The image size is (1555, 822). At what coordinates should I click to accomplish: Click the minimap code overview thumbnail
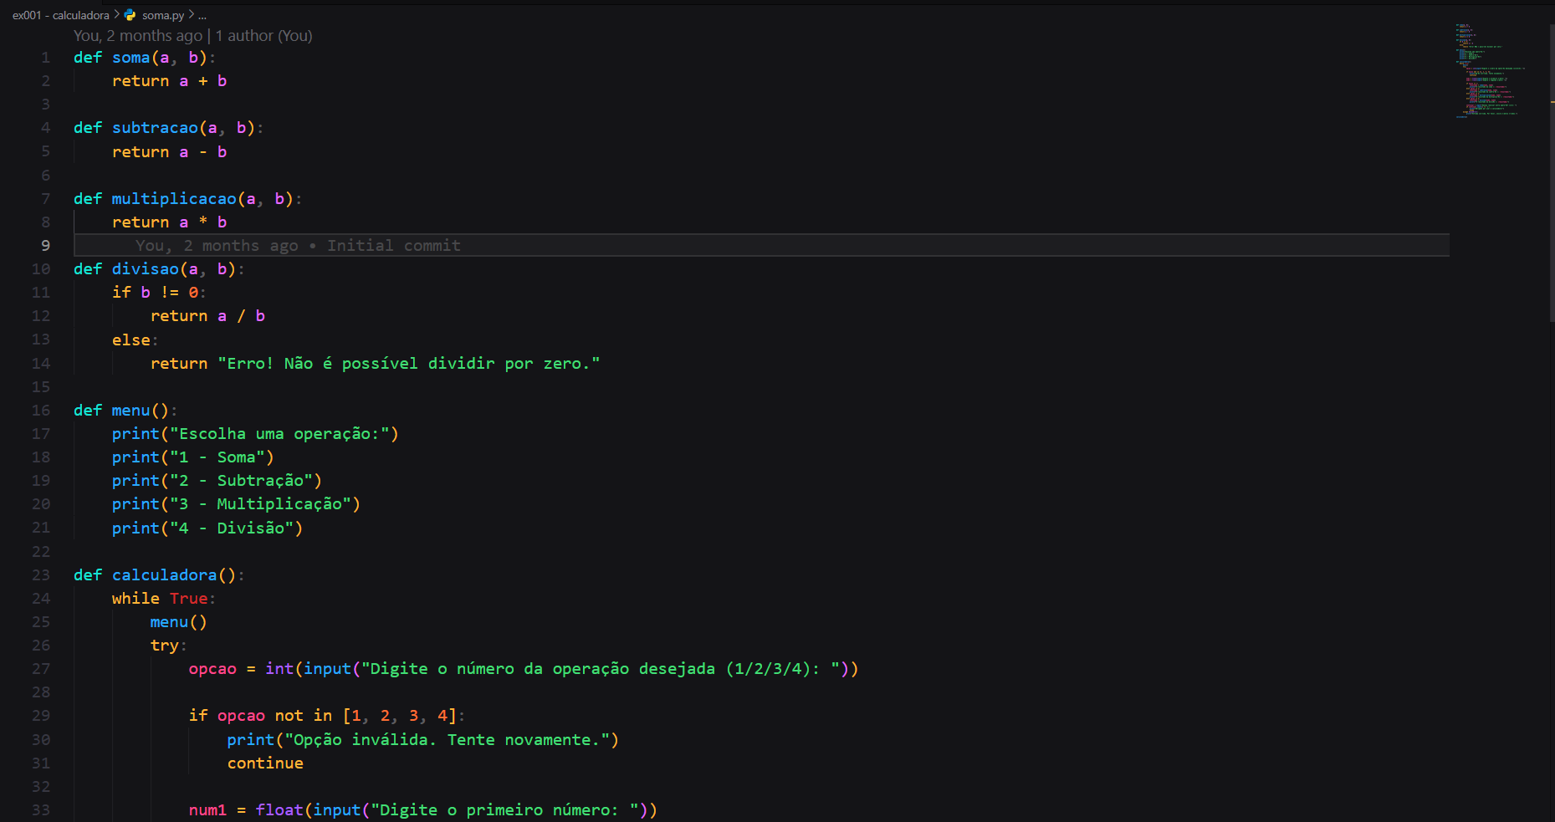[1490, 71]
